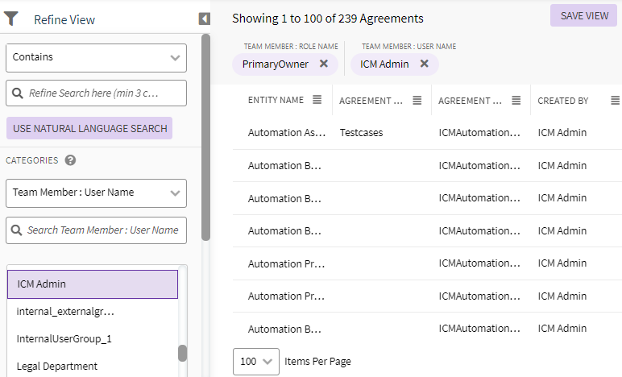This screenshot has height=377, width=622.
Task: Select InternalUserGroup_1 from the list
Action: coord(64,338)
